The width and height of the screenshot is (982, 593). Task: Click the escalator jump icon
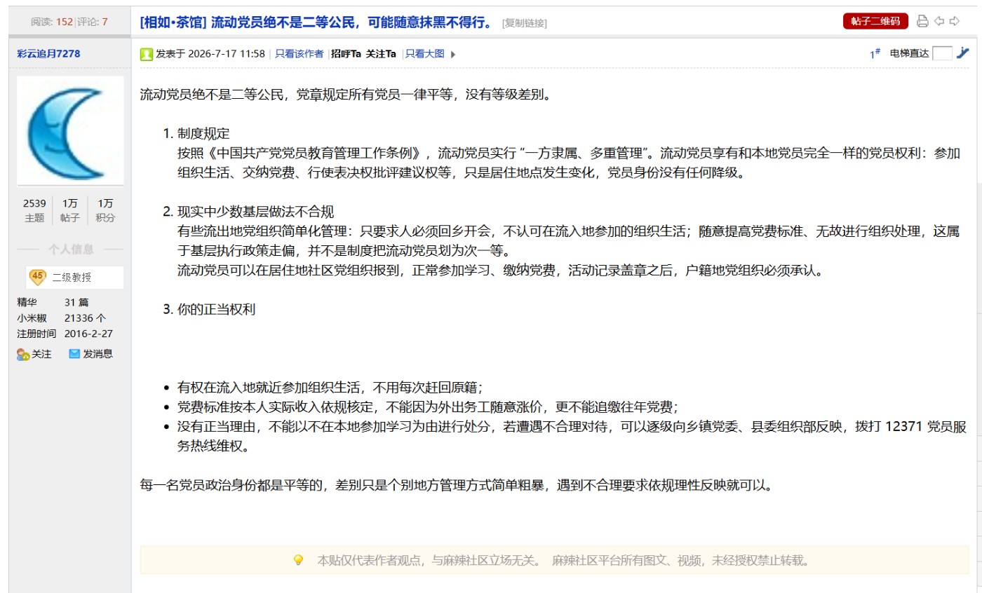tap(963, 53)
